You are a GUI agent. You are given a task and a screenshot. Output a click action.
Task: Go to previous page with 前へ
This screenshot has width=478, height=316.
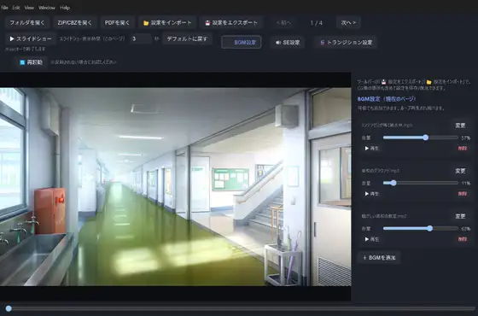pyautogui.click(x=283, y=22)
